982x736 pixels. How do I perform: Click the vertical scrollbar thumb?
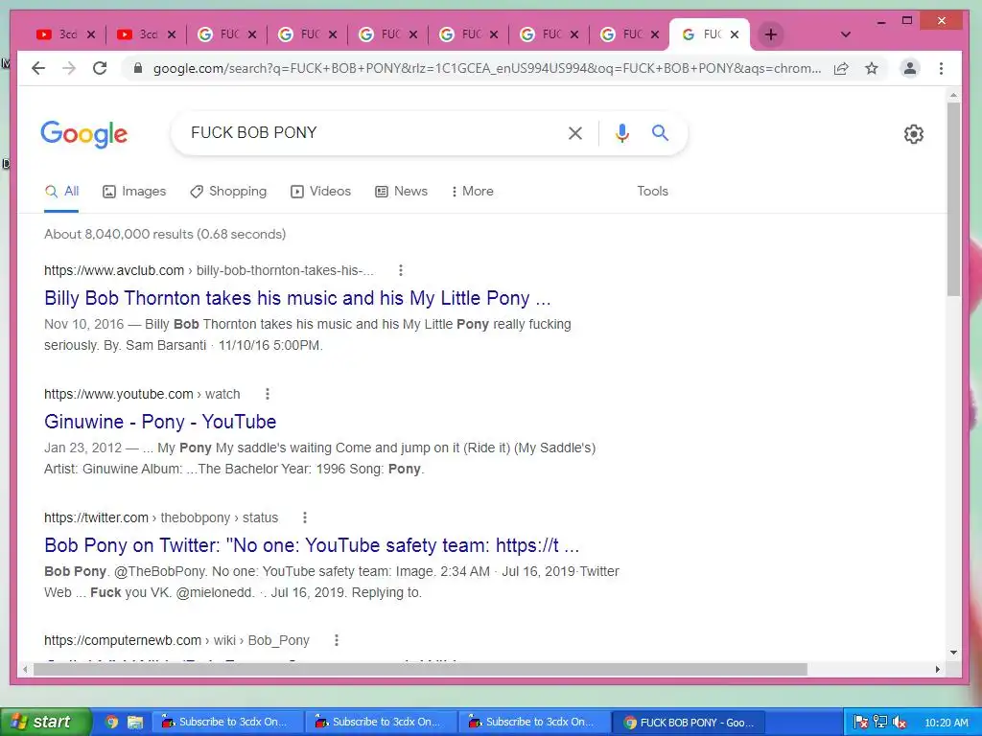click(x=953, y=199)
